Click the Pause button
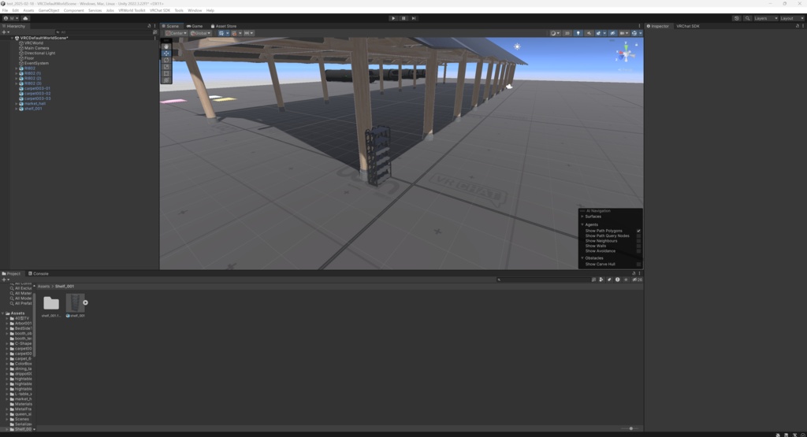The width and height of the screenshot is (807, 437). [403, 18]
